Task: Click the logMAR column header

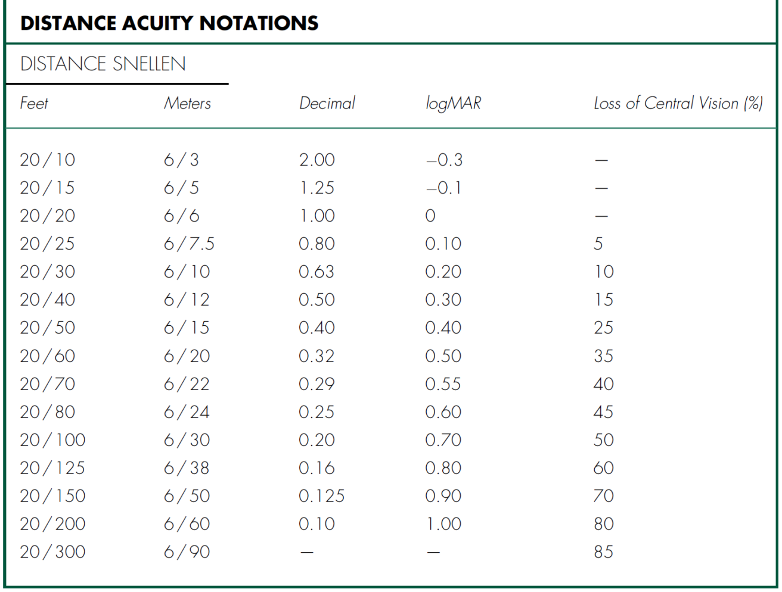Action: 453,104
